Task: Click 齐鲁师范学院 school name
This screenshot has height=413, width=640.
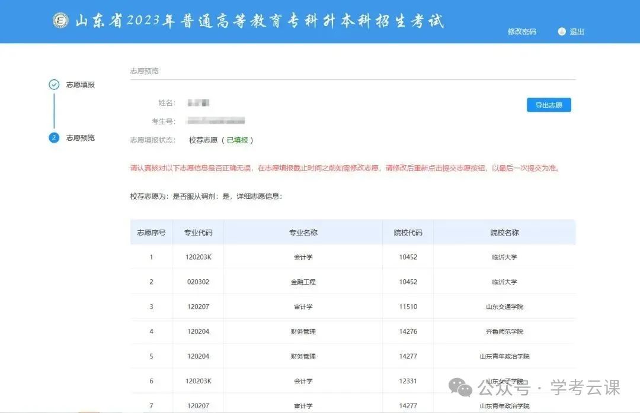Action: click(504, 331)
